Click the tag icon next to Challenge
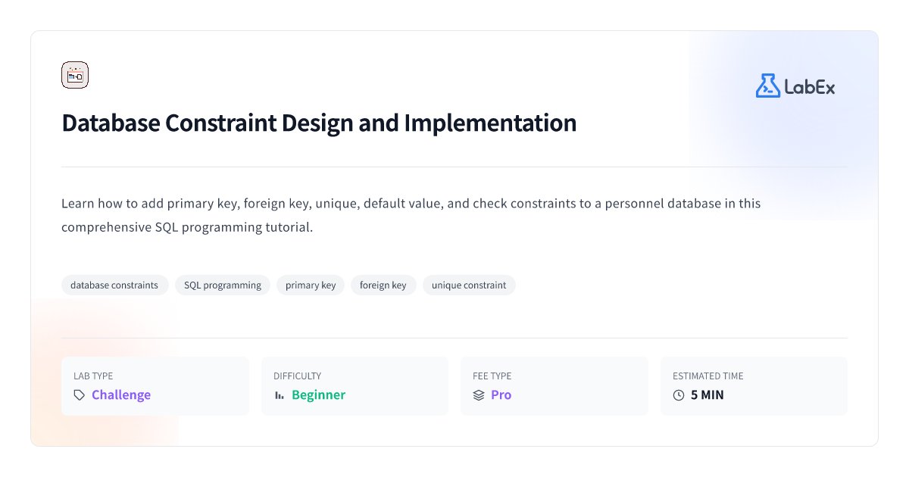The height and width of the screenshot is (477, 909). [x=79, y=394]
